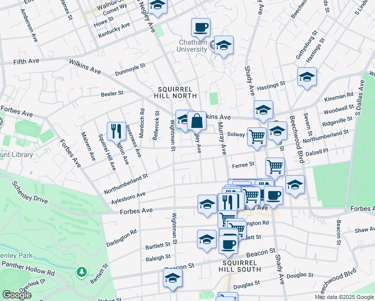Select the school marker on Forbes Ave

click(x=207, y=206)
